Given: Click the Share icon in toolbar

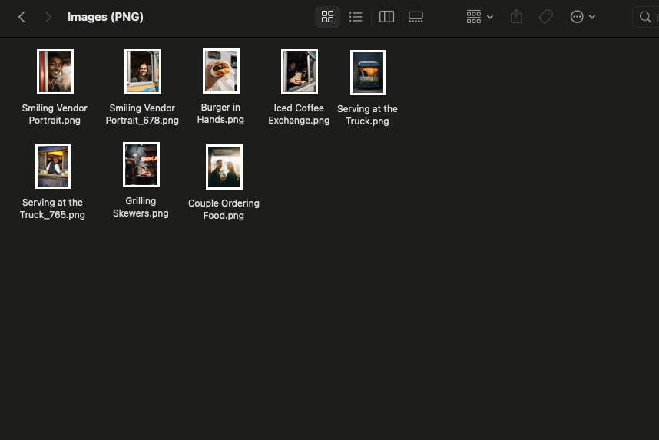Looking at the screenshot, I should point(516,17).
